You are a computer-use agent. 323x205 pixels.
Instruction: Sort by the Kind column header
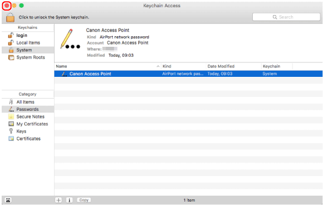pyautogui.click(x=184, y=66)
